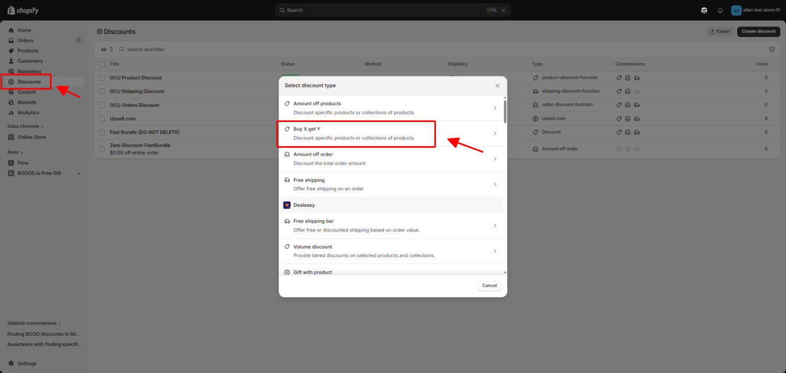Check the Upsell.com row checkbox

[102, 118]
